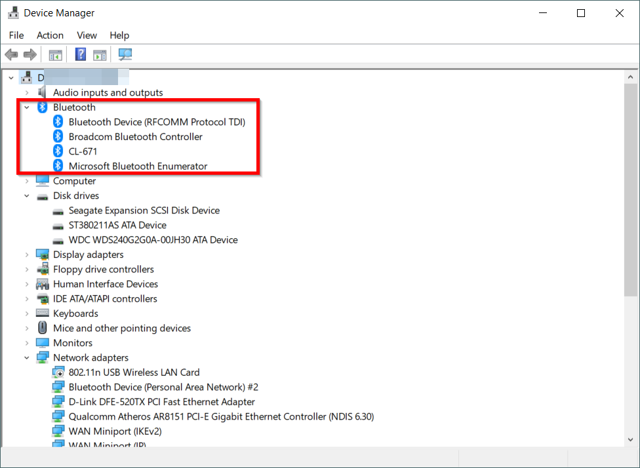Click the Display adapters category icon
640x468 pixels.
coord(43,255)
